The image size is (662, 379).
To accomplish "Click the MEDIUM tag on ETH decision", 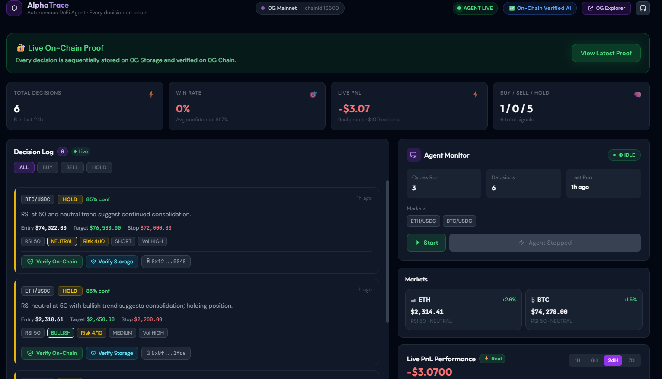I will click(122, 333).
